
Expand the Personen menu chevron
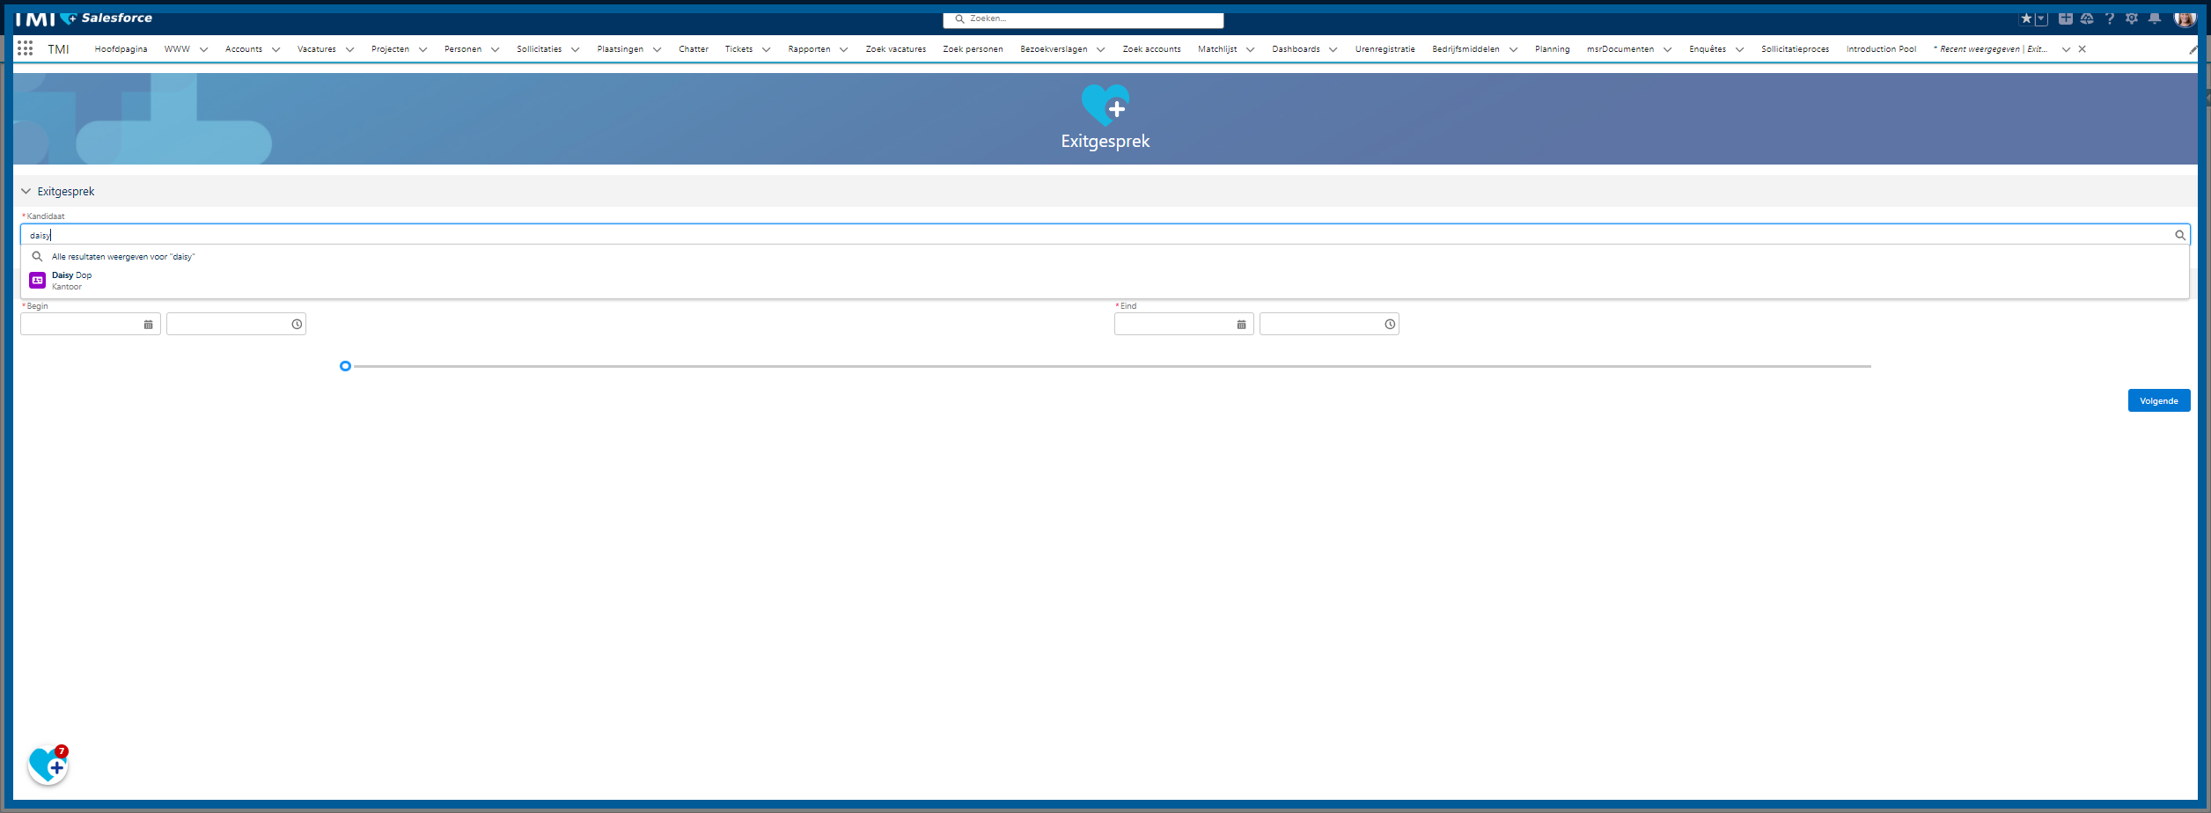(x=495, y=49)
